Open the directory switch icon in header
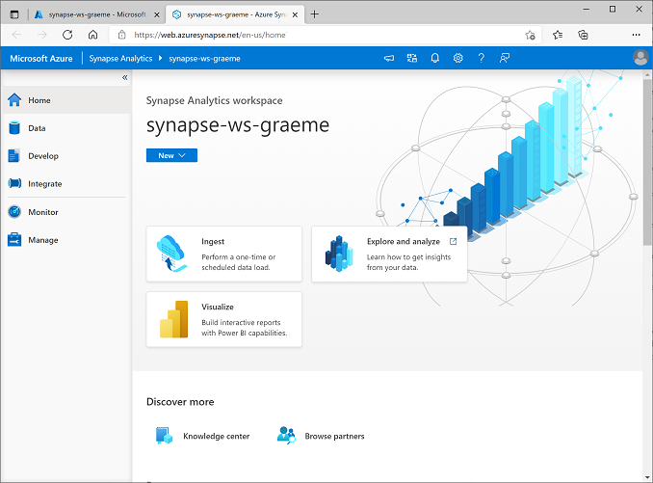 click(412, 58)
